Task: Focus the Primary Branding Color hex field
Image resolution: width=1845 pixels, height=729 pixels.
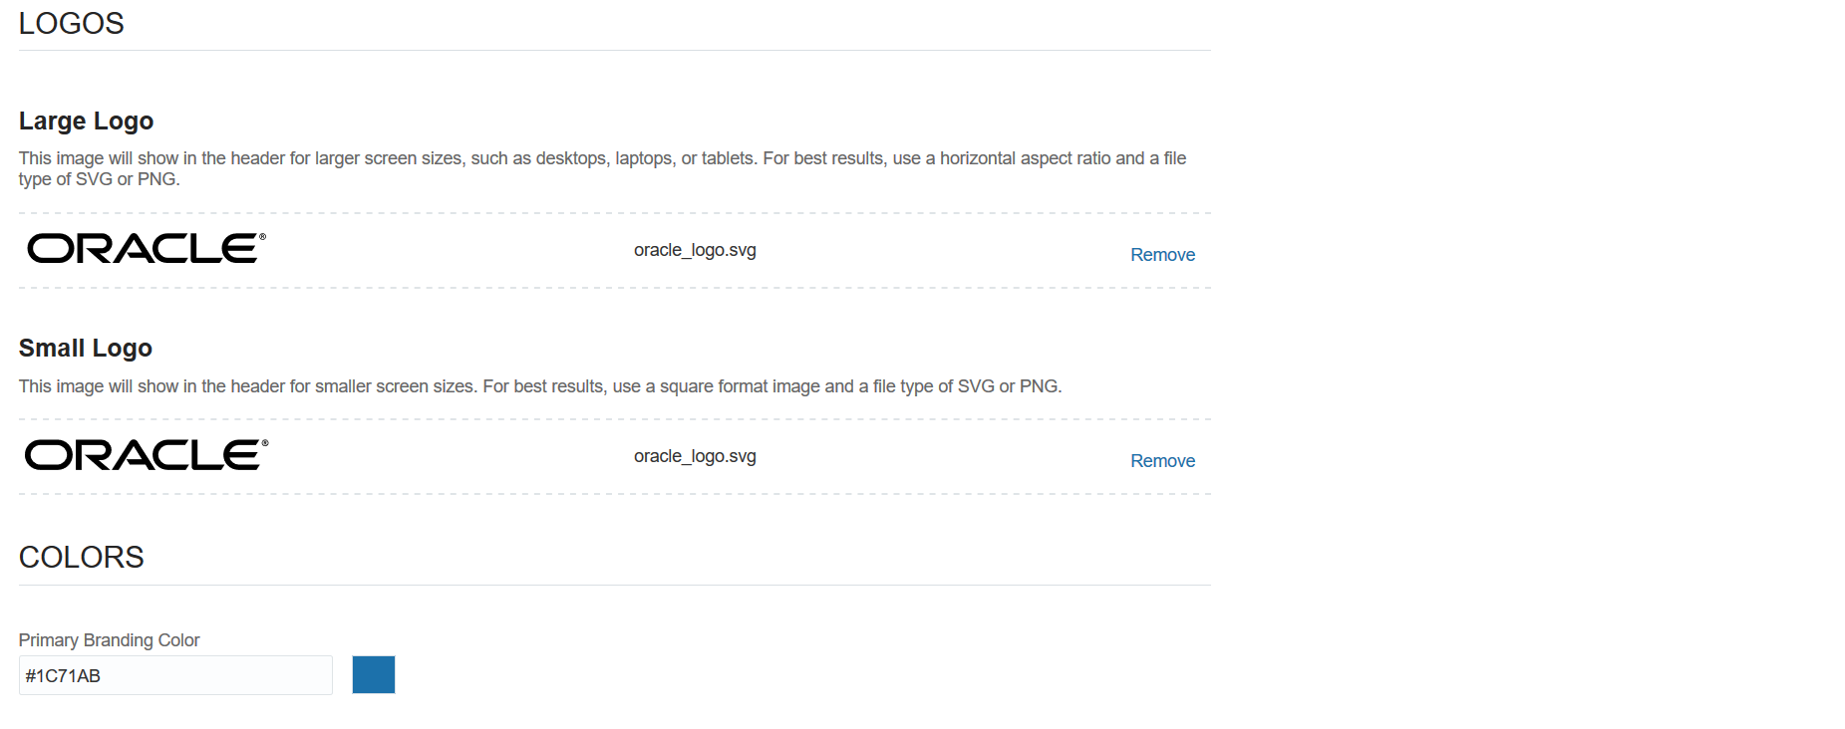Action: [175, 675]
